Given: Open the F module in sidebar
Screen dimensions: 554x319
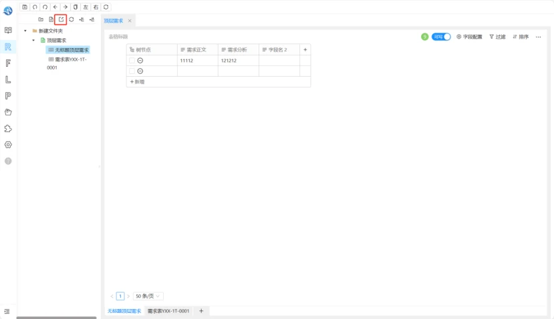Looking at the screenshot, I should tap(8, 63).
